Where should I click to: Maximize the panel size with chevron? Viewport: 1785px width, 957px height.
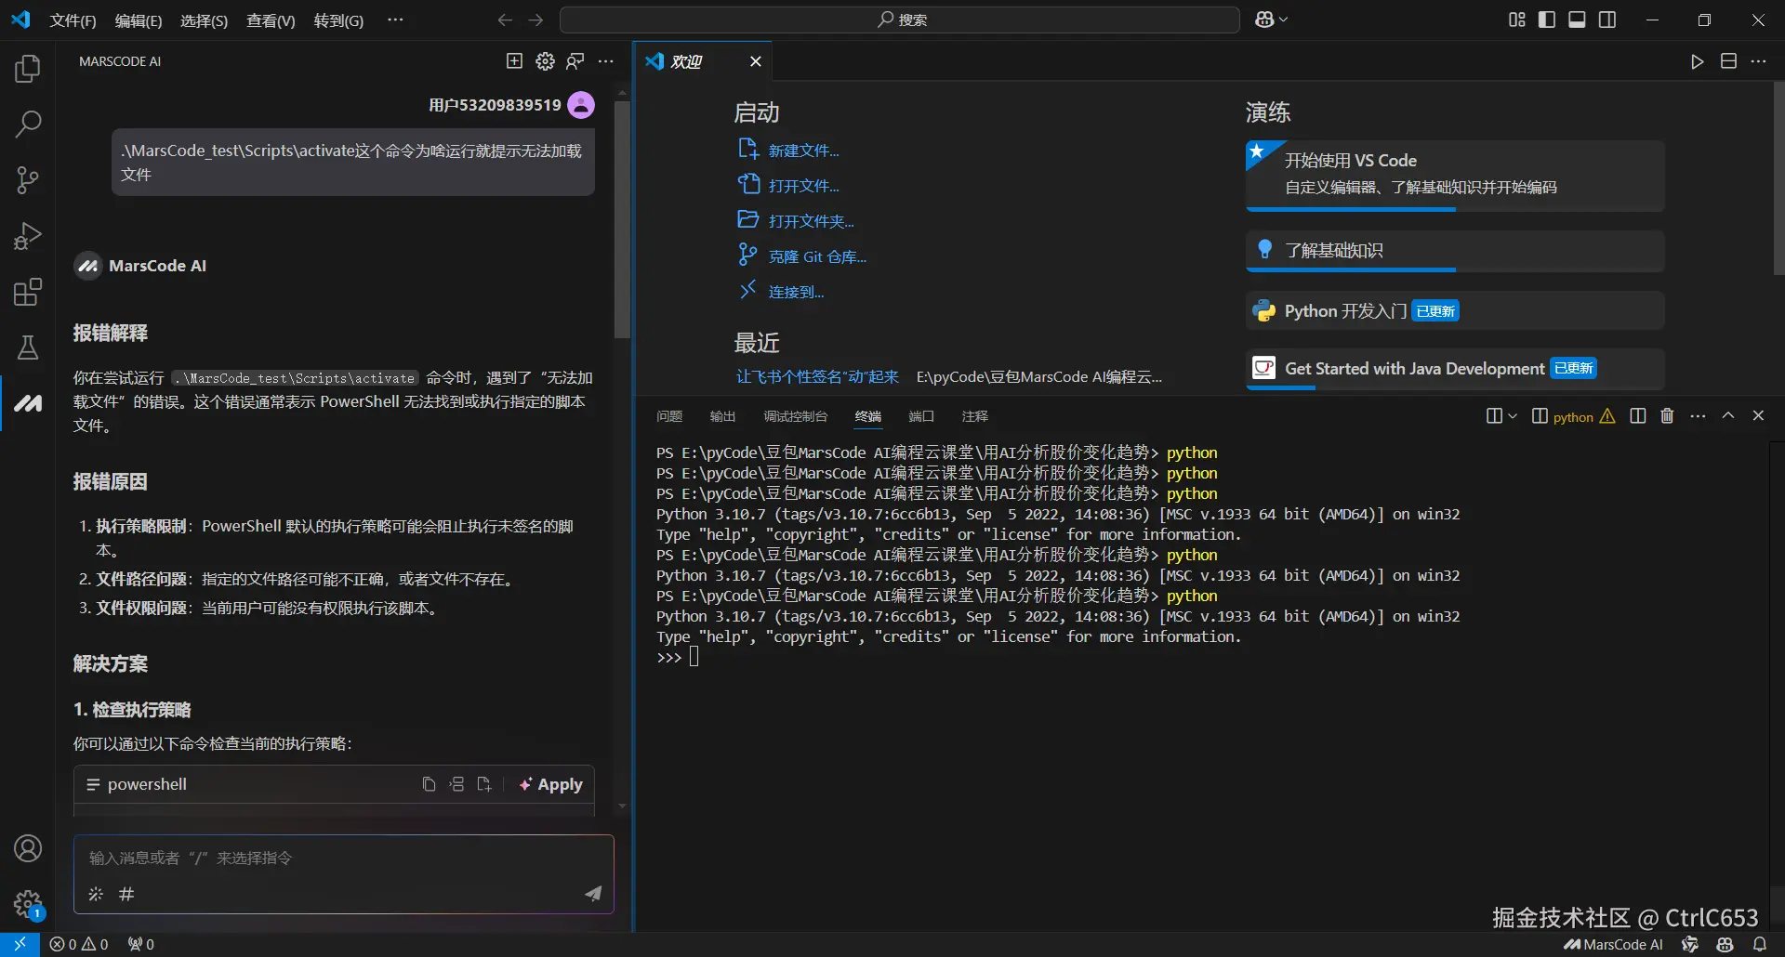(1728, 415)
